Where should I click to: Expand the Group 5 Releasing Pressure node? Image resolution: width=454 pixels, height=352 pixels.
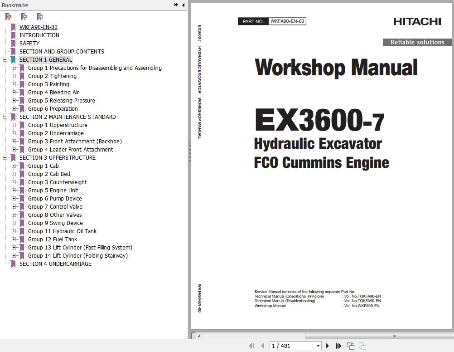click(14, 101)
